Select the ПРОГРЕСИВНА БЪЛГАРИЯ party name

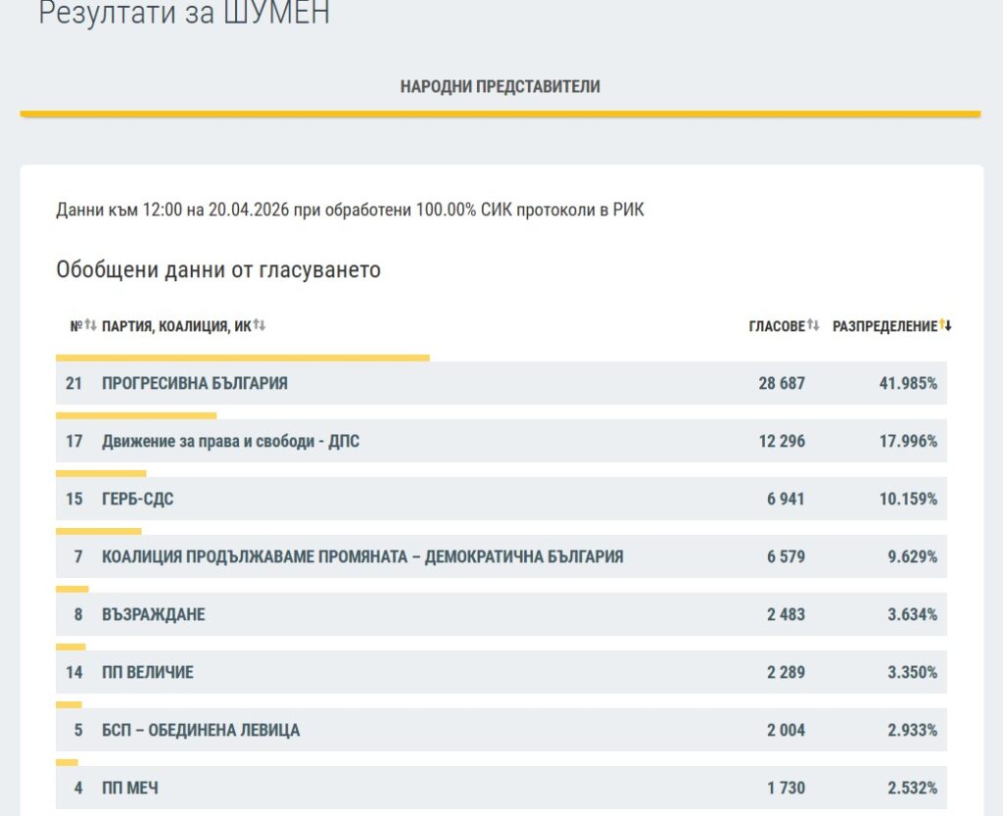[x=195, y=383]
